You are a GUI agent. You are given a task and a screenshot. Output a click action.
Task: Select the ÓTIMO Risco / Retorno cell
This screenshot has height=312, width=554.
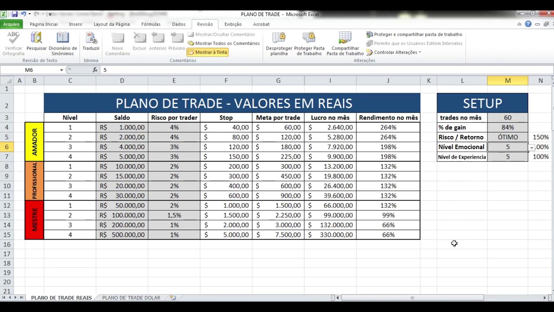click(x=508, y=137)
